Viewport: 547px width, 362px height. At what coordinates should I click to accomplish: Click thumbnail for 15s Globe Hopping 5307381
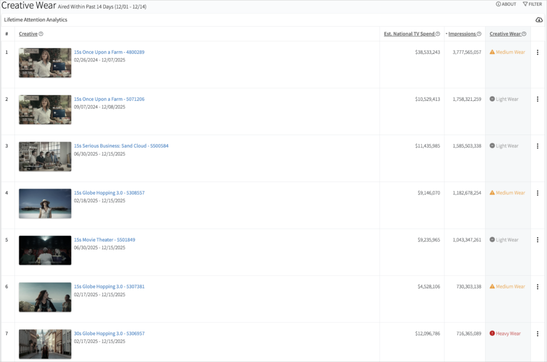click(45, 297)
